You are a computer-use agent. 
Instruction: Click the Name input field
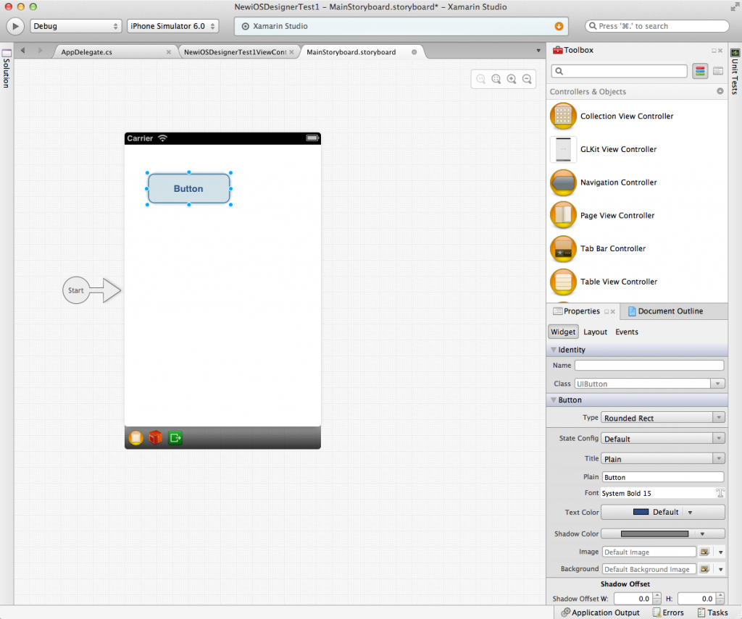click(x=649, y=365)
